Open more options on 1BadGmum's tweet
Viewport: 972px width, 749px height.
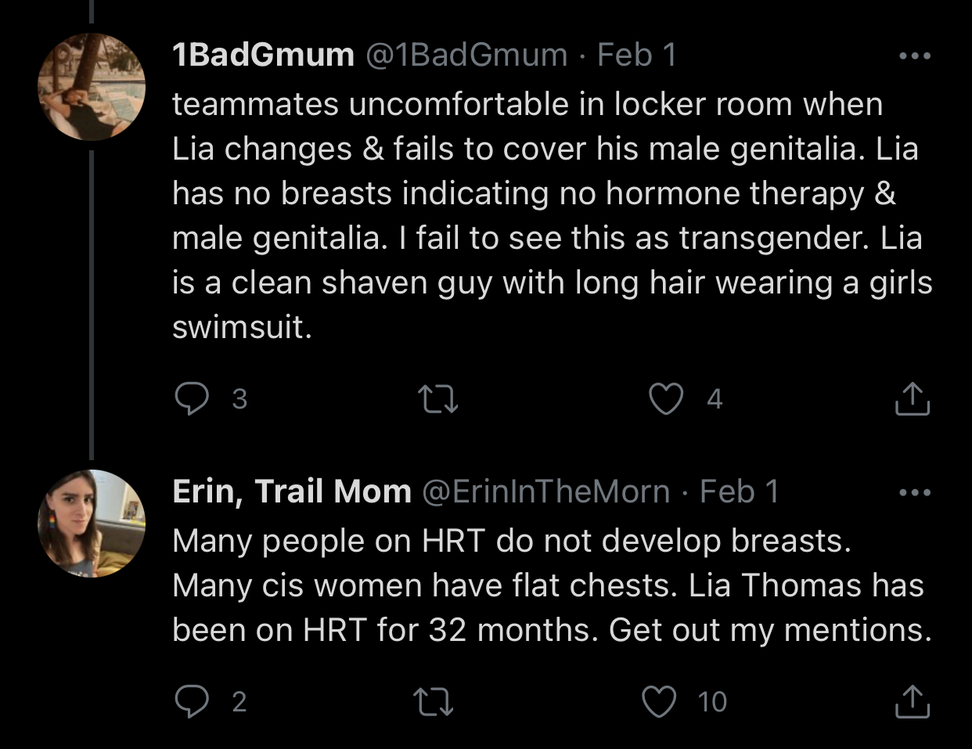coord(914,56)
